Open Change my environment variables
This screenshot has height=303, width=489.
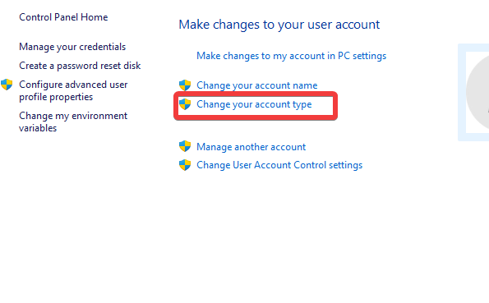tap(73, 122)
